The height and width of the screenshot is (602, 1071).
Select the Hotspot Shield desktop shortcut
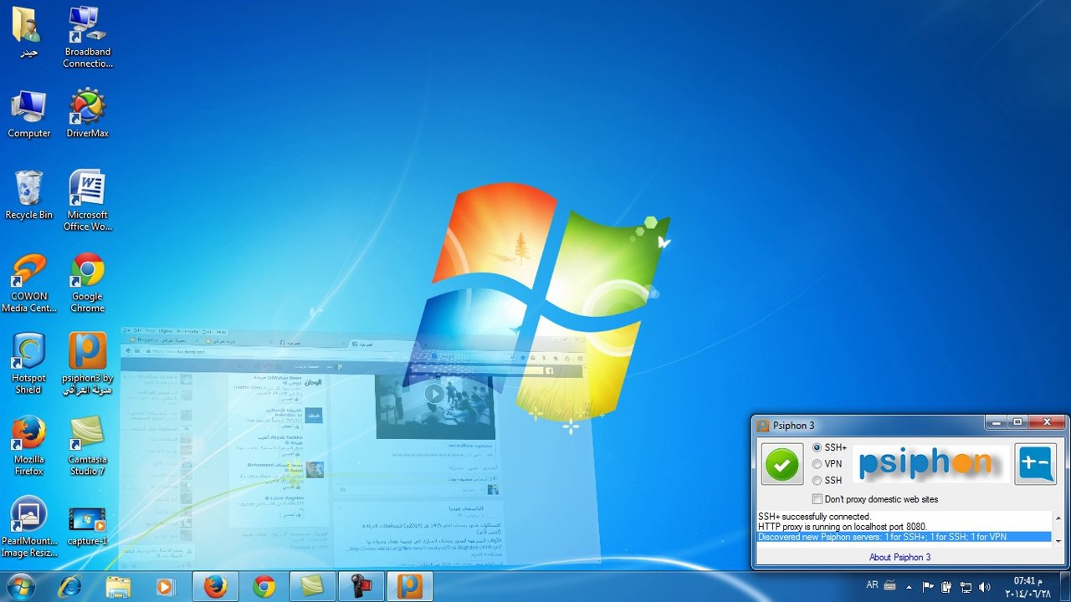click(x=28, y=364)
